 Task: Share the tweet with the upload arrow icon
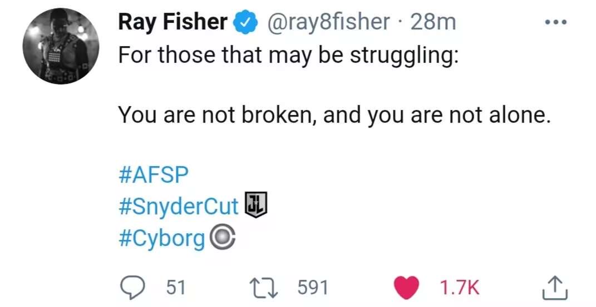point(556,287)
